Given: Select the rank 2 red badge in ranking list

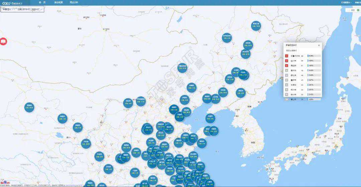Looking at the screenshot, I should tap(286, 61).
